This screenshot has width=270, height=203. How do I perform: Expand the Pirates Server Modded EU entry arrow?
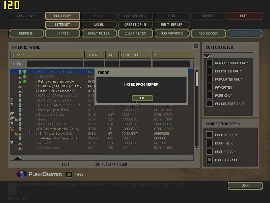[x=36, y=91]
